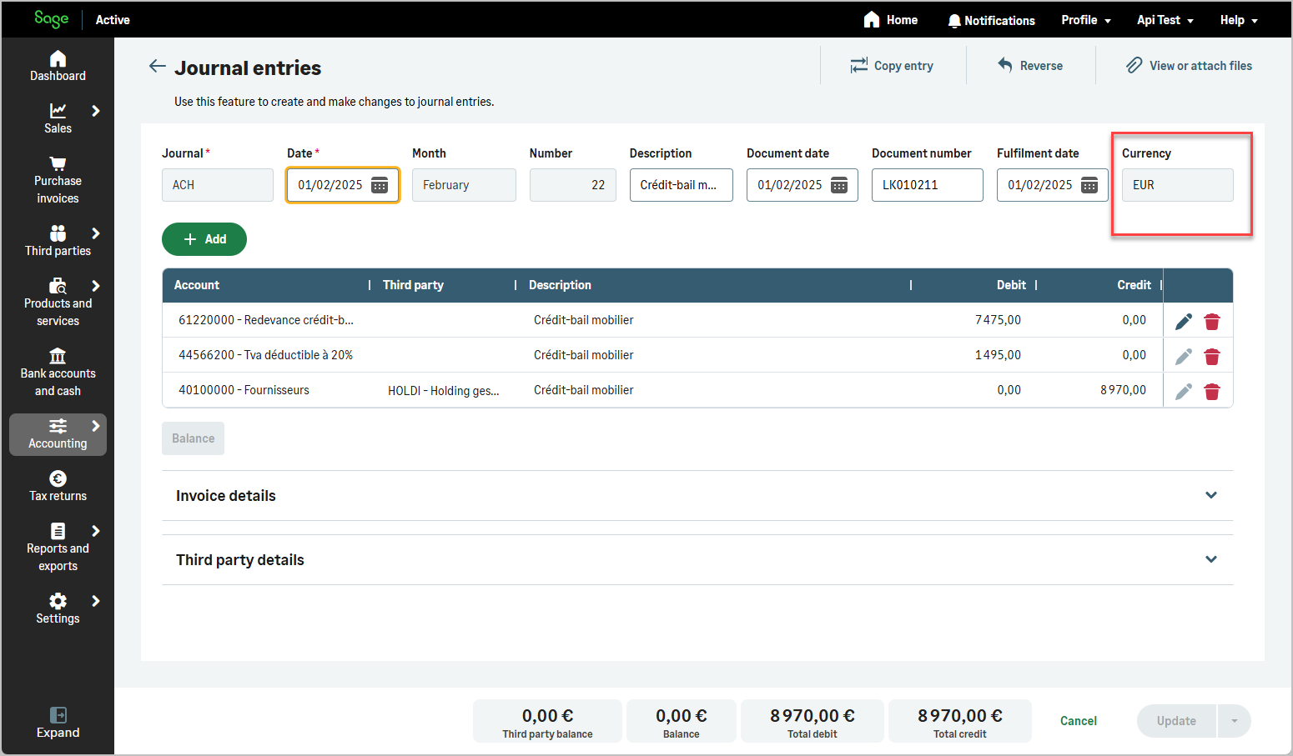Click View or attach files
This screenshot has height=756, width=1293.
tap(1189, 66)
